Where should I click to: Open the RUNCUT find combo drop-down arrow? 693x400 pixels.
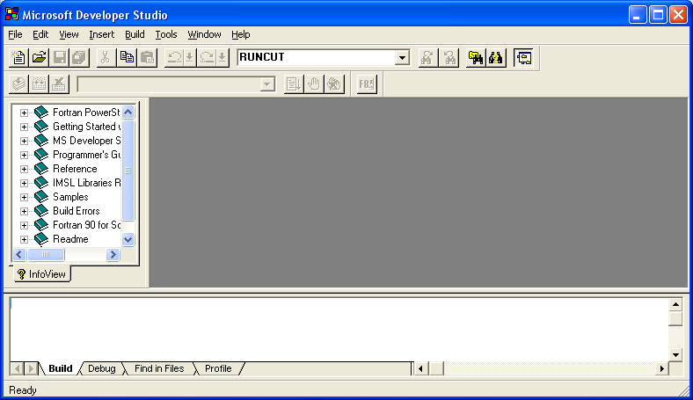coord(402,57)
